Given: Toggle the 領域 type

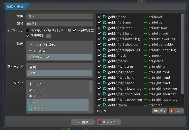Looking at the screenshot, I should pyautogui.click(x=58, y=102).
